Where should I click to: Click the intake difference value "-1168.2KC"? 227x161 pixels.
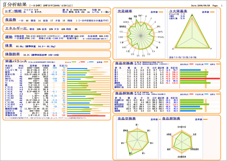point(57,38)
